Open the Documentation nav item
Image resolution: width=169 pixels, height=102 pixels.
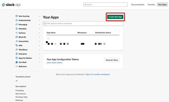[138, 4]
